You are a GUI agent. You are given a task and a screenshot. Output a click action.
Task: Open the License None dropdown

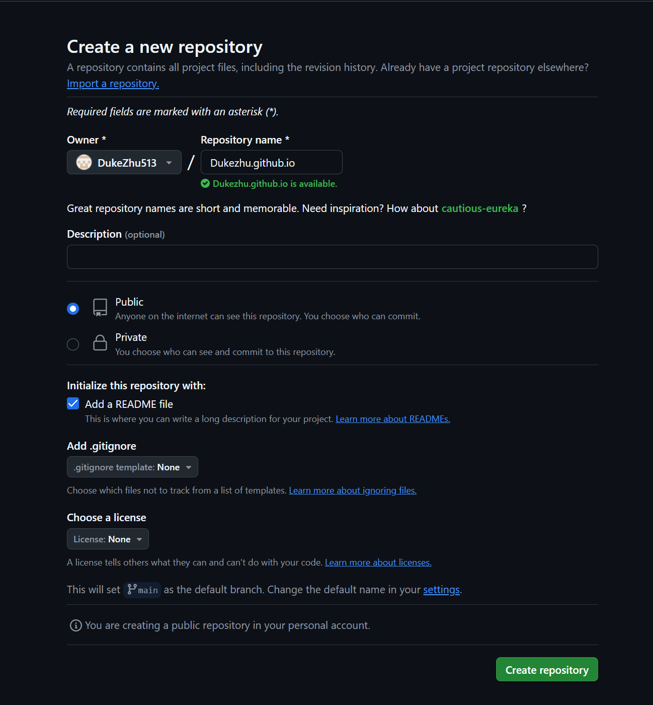(x=108, y=539)
